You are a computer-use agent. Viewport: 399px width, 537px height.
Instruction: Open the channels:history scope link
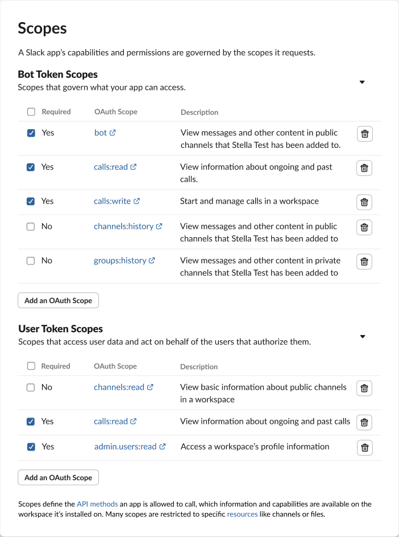coord(124,226)
